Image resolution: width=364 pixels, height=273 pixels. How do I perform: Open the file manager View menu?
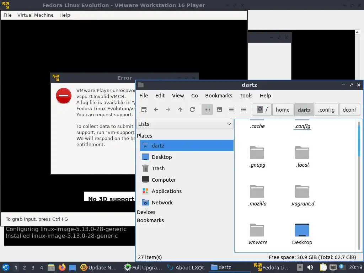point(178,96)
